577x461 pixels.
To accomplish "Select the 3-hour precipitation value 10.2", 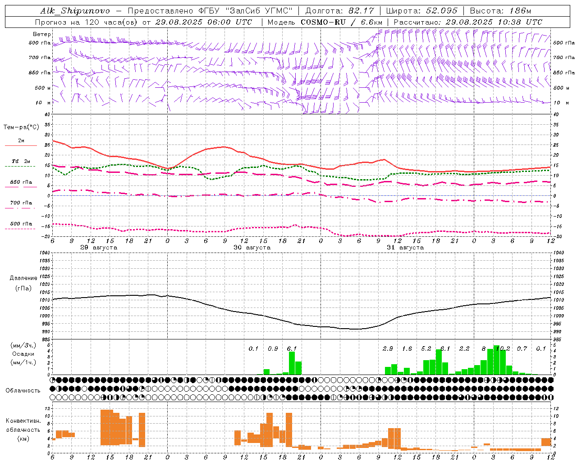I will [503, 348].
